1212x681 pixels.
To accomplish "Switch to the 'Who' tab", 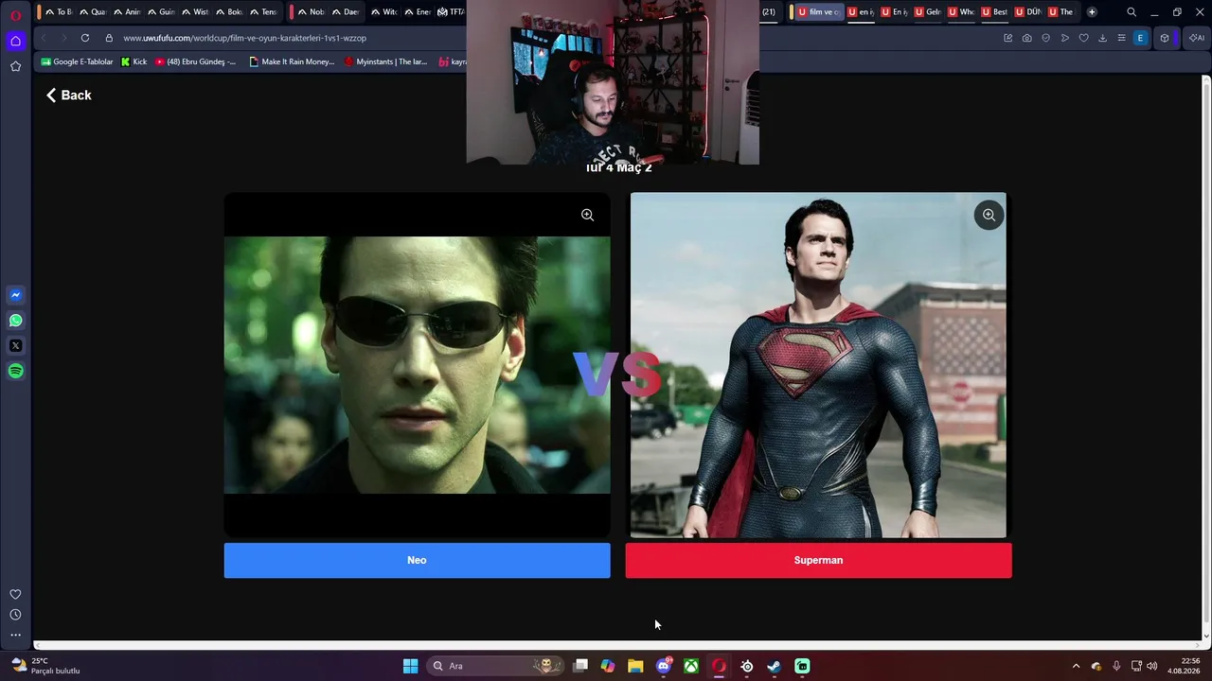I will point(961,12).
